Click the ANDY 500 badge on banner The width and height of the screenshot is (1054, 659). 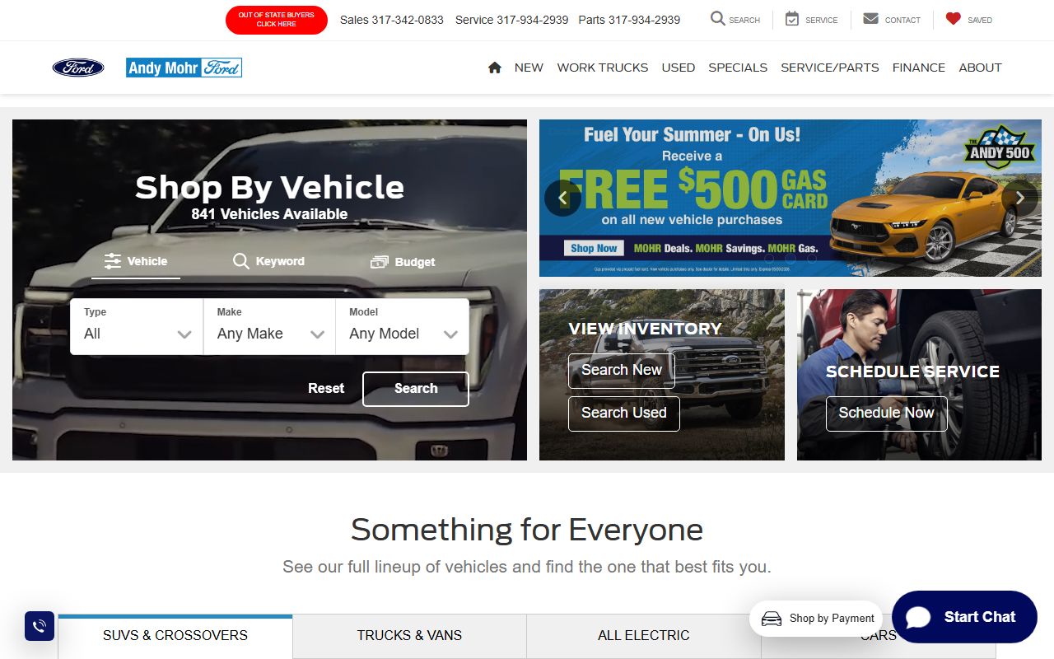coord(998,147)
